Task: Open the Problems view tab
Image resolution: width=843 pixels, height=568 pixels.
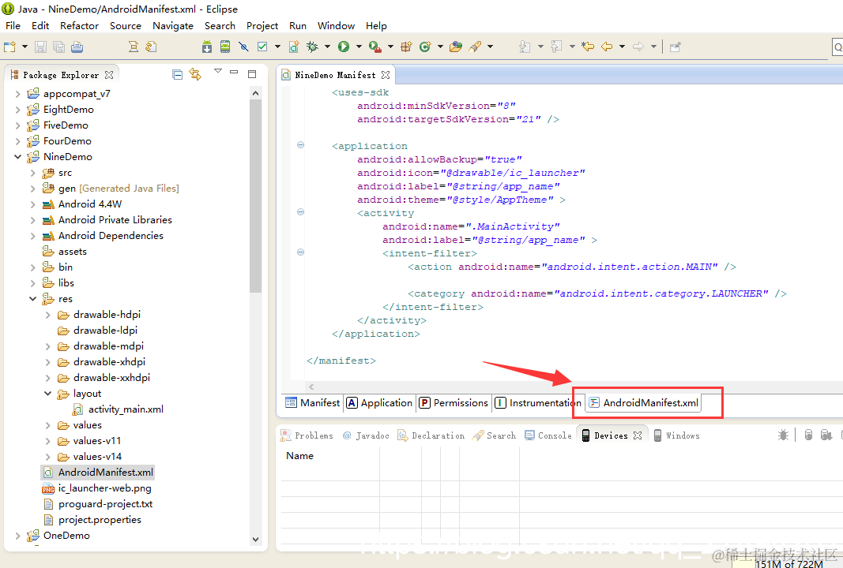Action: tap(307, 435)
